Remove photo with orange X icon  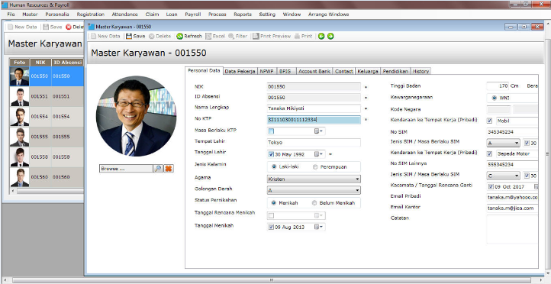coord(169,169)
